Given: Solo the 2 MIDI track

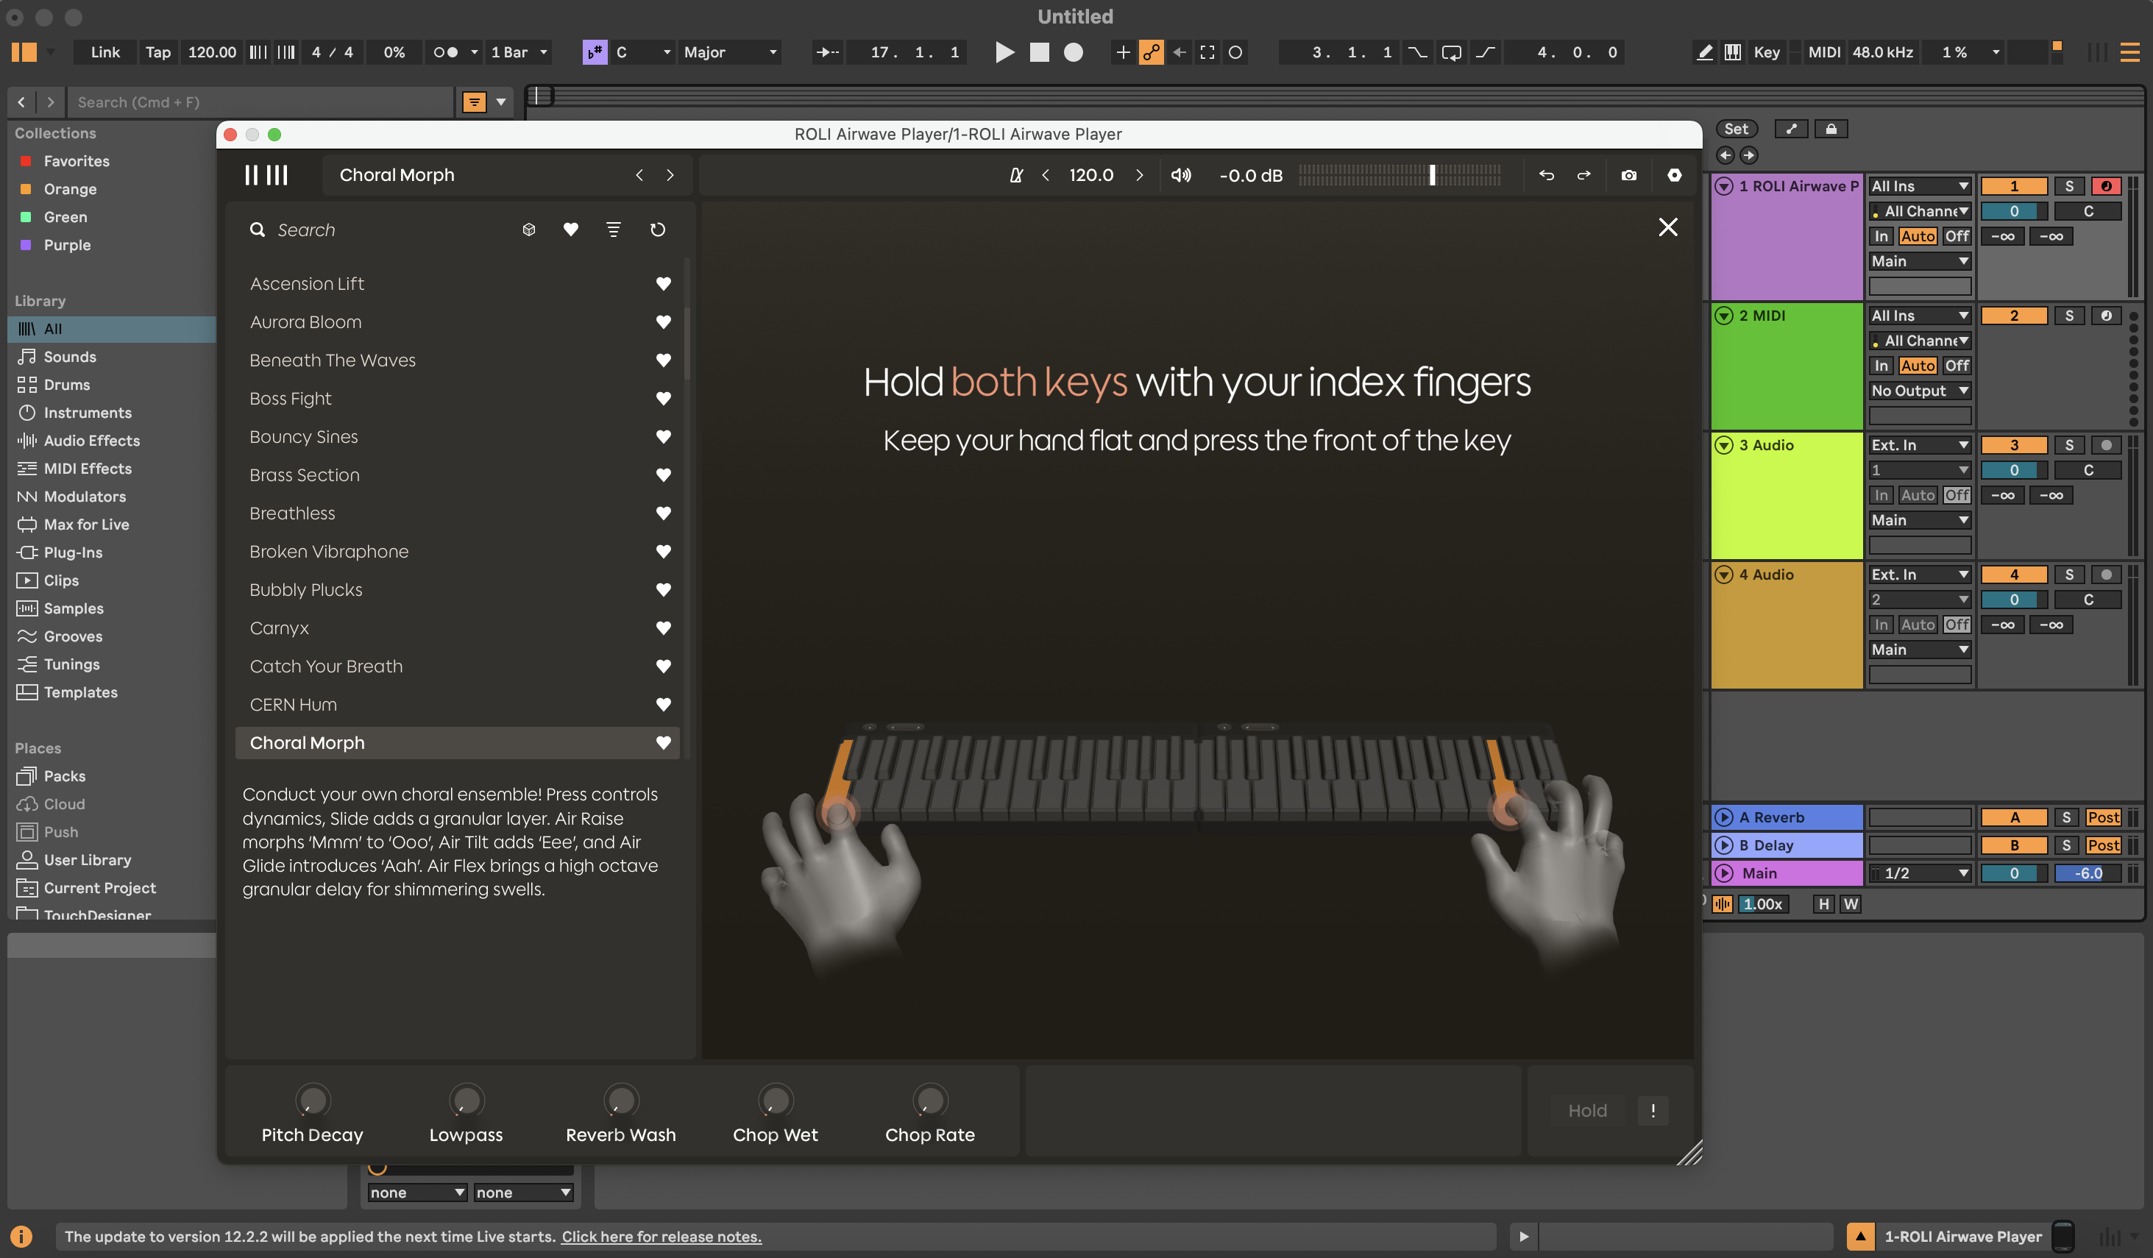Looking at the screenshot, I should 2068,315.
